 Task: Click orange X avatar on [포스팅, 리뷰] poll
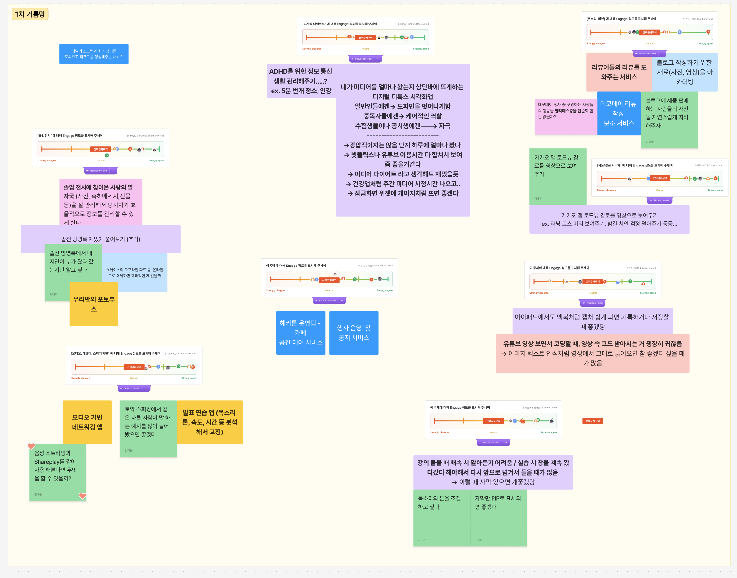pos(708,32)
